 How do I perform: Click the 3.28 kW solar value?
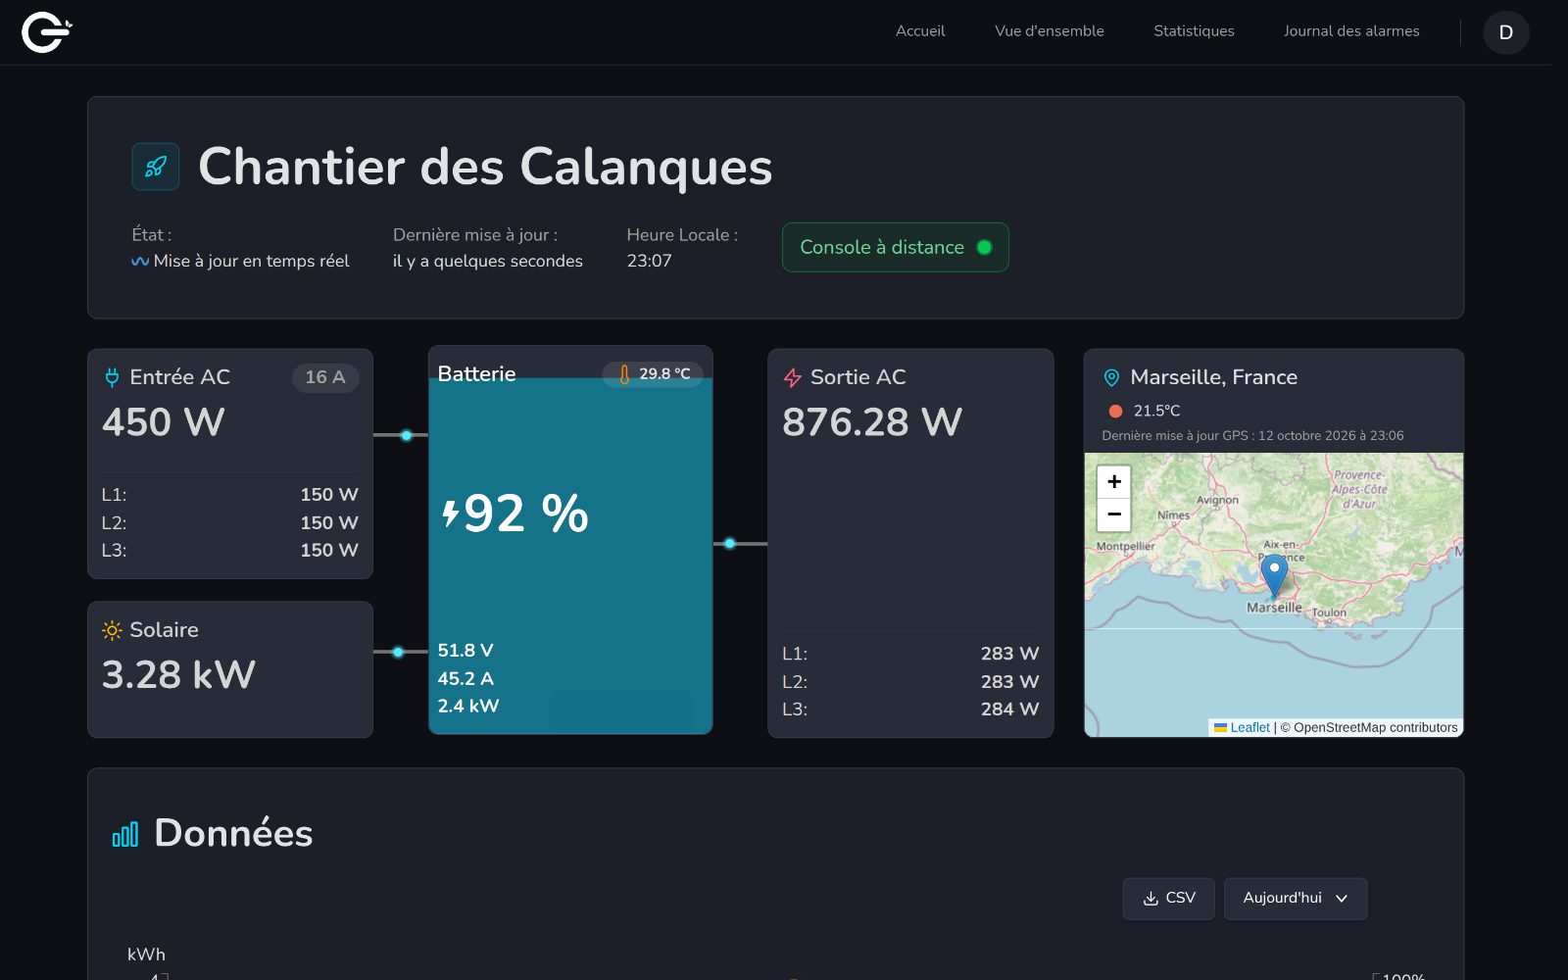(178, 675)
